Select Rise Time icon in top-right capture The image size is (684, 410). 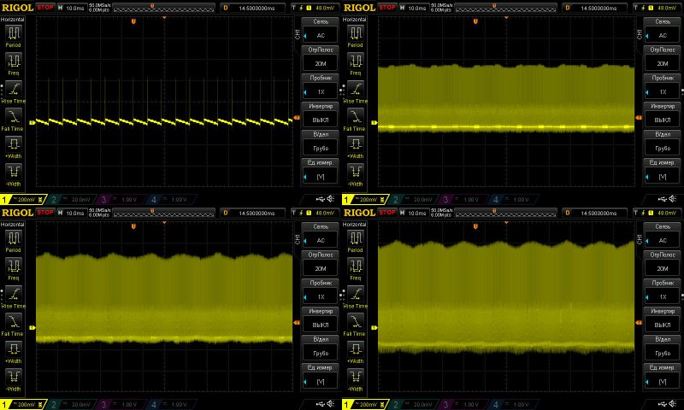[x=356, y=89]
